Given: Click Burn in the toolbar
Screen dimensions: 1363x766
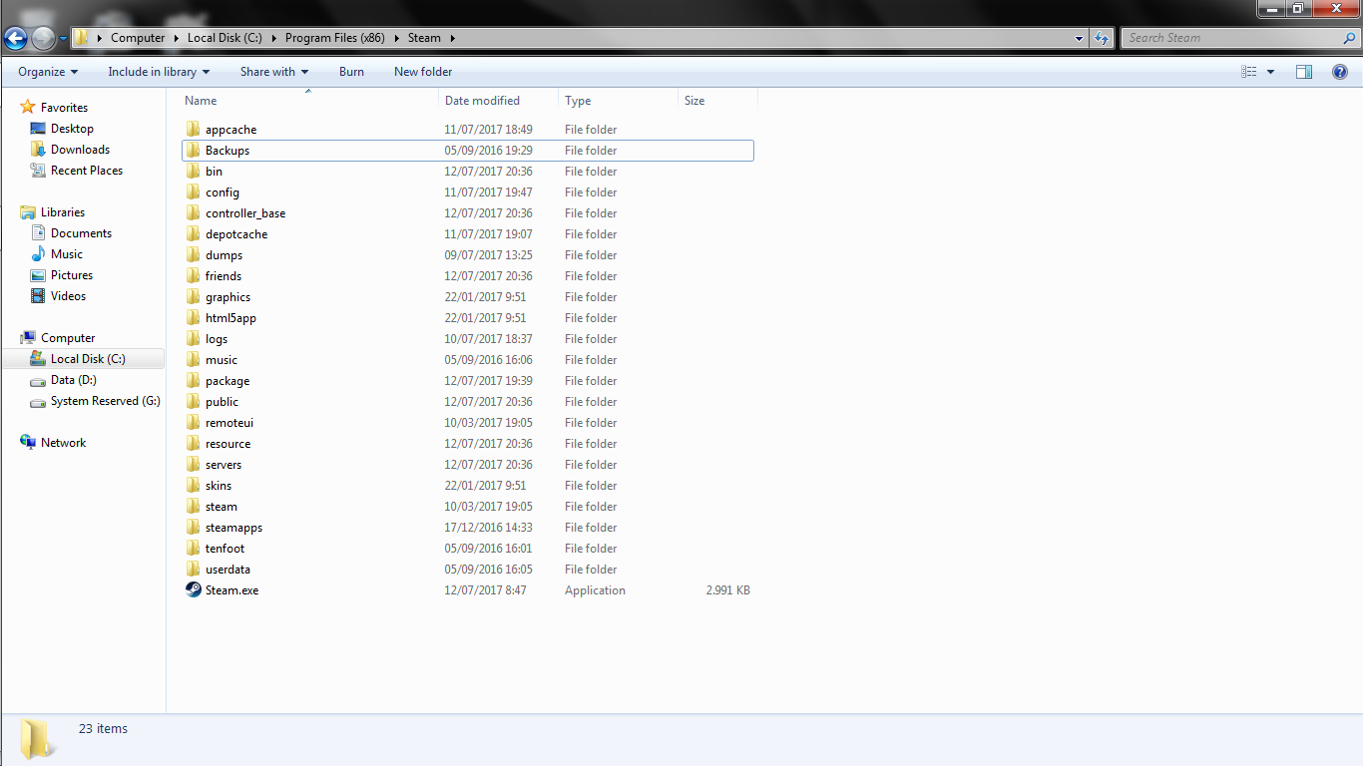Looking at the screenshot, I should click(351, 72).
